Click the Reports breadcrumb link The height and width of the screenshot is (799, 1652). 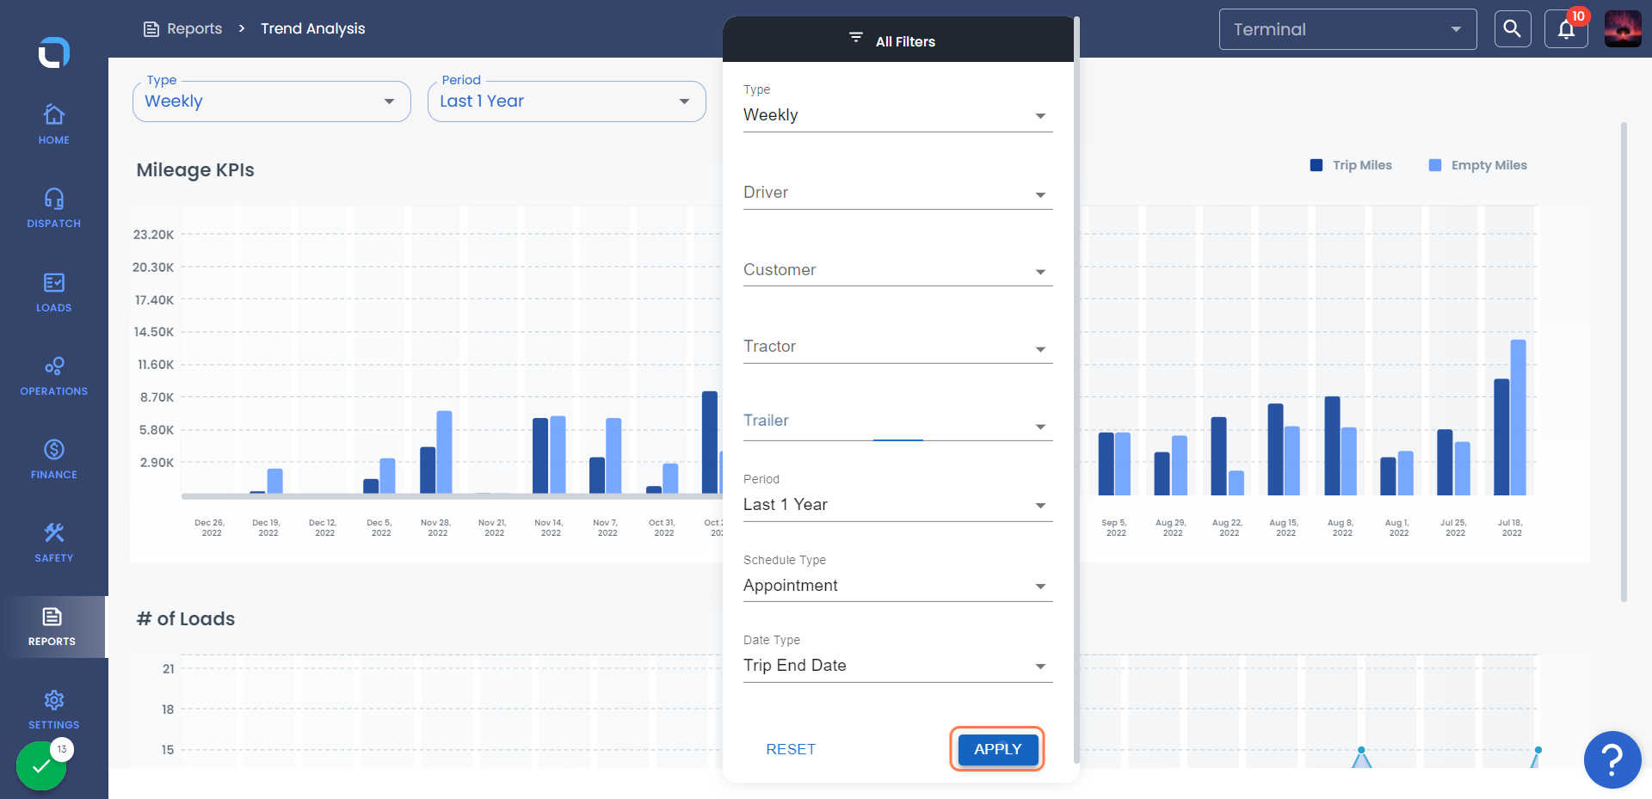(194, 28)
